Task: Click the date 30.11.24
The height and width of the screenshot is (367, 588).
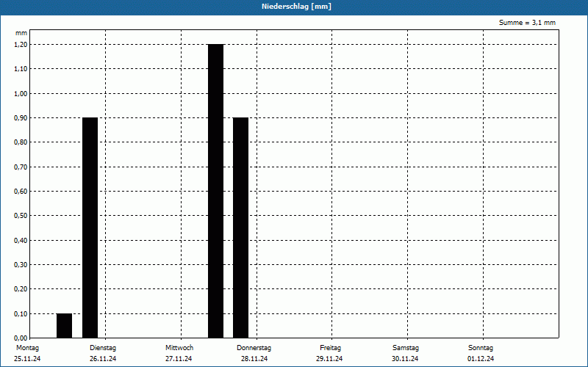Action: pos(405,359)
